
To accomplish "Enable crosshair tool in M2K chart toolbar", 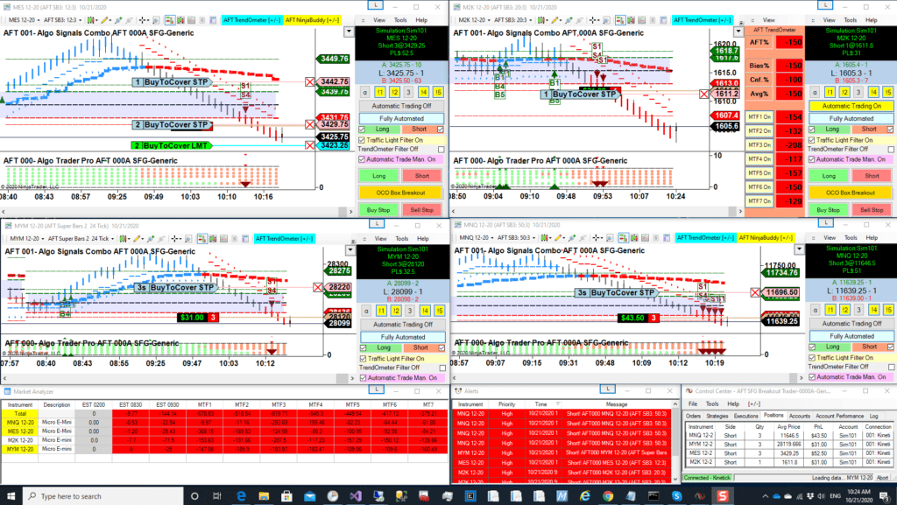I will click(593, 20).
